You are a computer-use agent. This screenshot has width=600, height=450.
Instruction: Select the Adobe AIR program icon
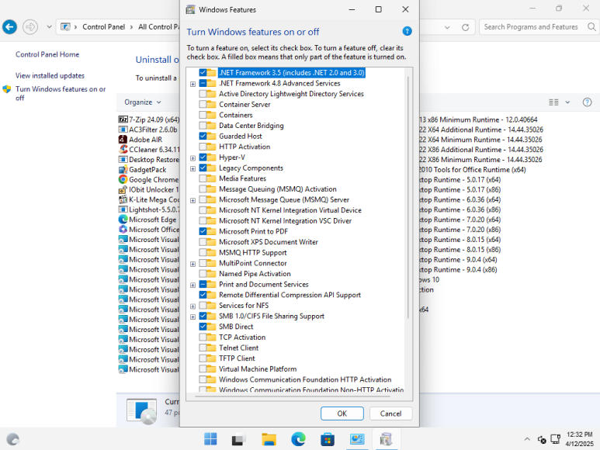coord(123,140)
